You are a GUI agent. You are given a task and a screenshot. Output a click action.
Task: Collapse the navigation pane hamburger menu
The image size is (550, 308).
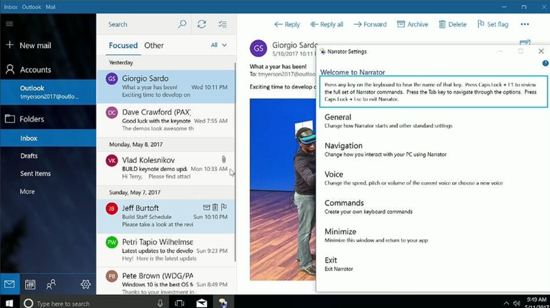[9, 24]
